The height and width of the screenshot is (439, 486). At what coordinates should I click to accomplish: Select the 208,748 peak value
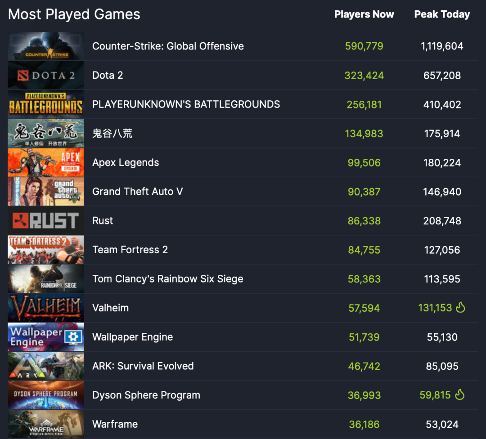(442, 221)
